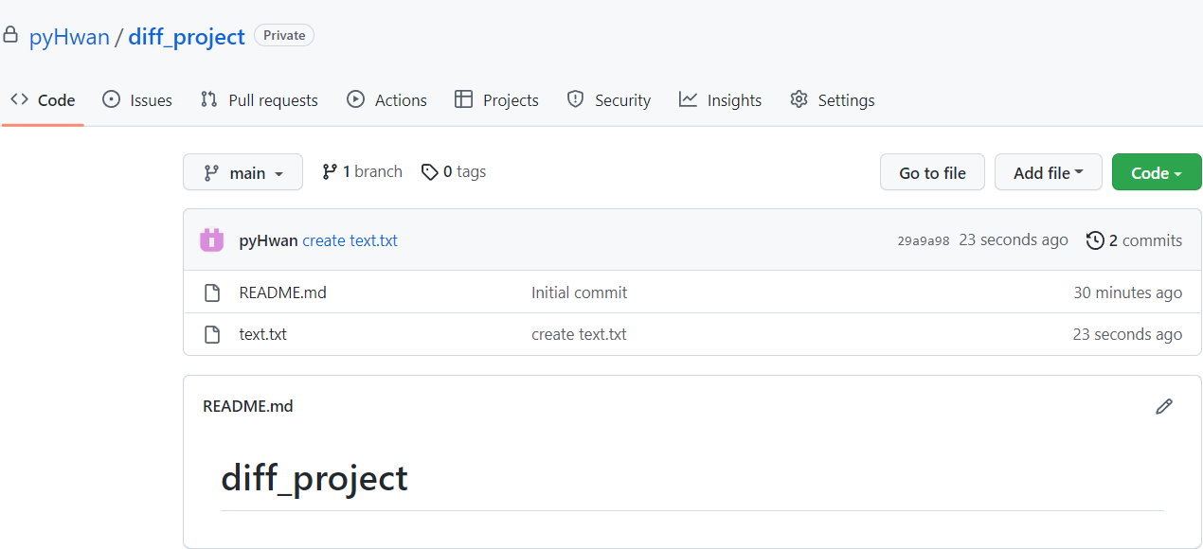
Task: Click the README.md file icon in file list
Action: (212, 292)
